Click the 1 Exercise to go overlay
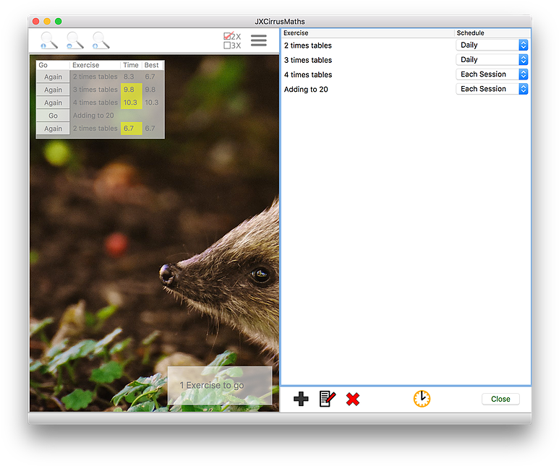This screenshot has height=466, width=559. pyautogui.click(x=220, y=385)
